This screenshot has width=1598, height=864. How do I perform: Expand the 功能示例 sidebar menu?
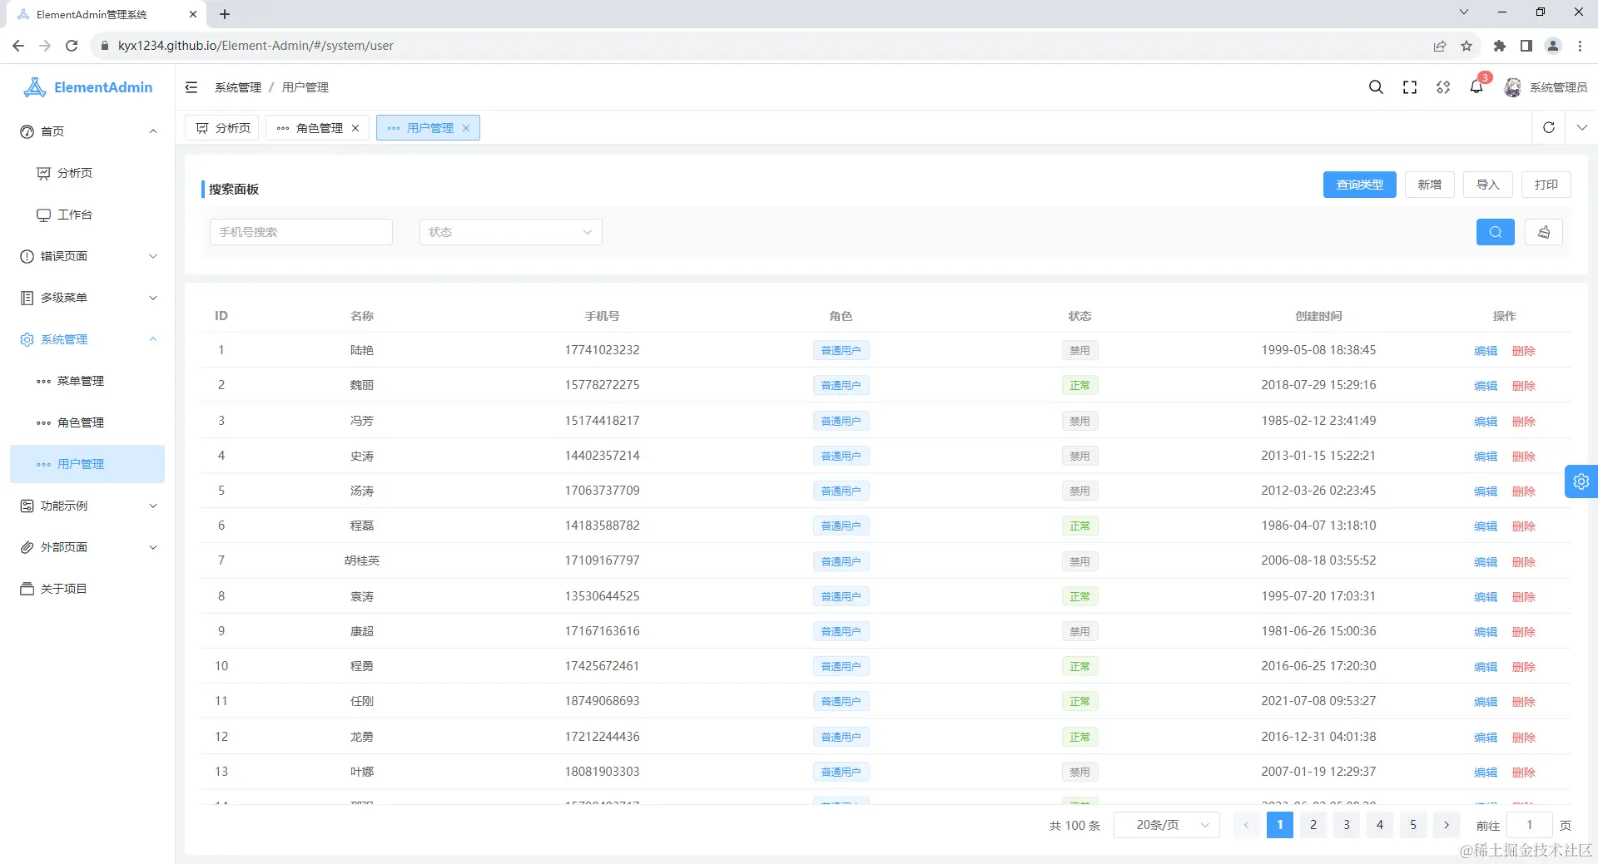tap(87, 506)
